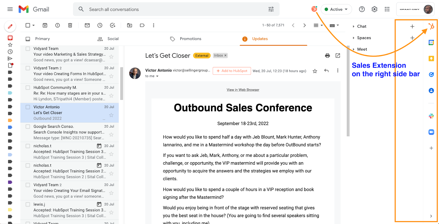
Task: Move to folder icon
Action: pos(130,25)
